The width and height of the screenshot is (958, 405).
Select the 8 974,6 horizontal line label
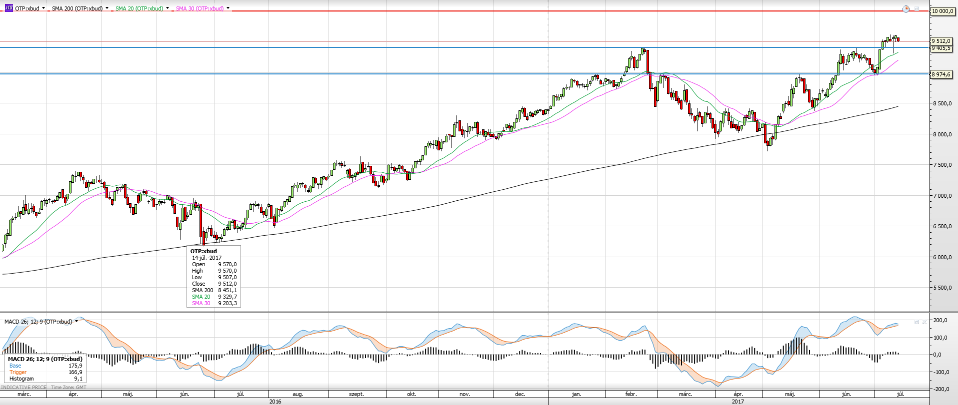pyautogui.click(x=941, y=74)
